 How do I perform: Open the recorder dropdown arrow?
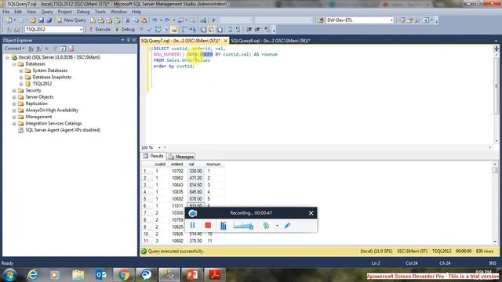(277, 226)
